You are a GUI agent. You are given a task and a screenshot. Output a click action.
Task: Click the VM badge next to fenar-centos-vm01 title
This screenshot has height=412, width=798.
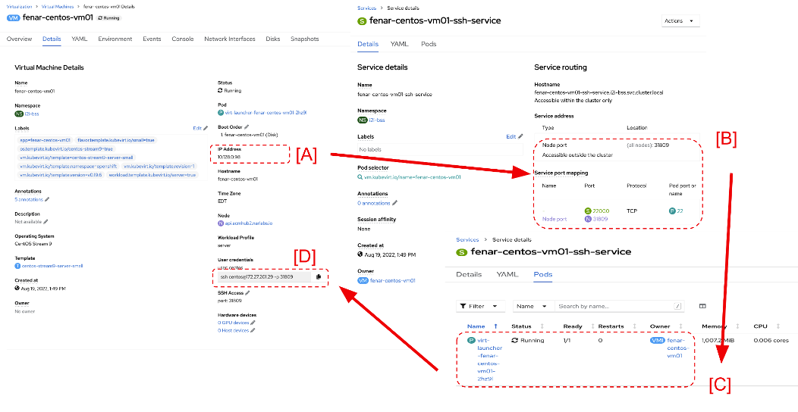coord(13,17)
